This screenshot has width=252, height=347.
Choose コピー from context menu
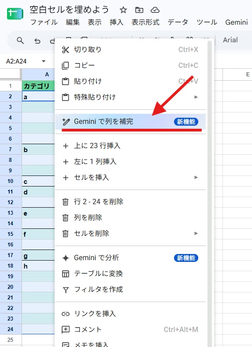[130, 66]
